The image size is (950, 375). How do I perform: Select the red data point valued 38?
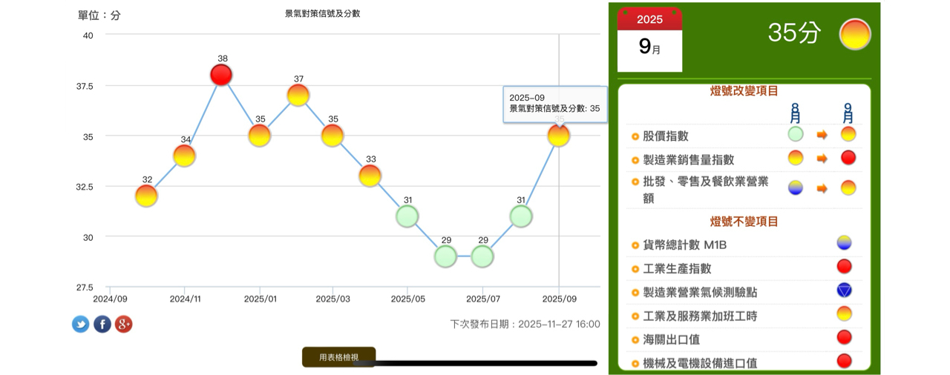(x=221, y=75)
